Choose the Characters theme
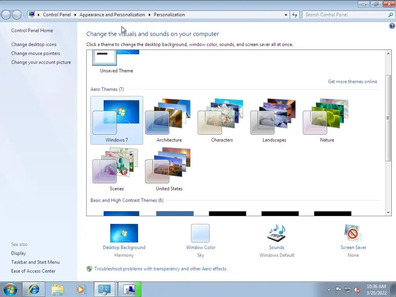Image resolution: width=396 pixels, height=297 pixels. (x=222, y=120)
